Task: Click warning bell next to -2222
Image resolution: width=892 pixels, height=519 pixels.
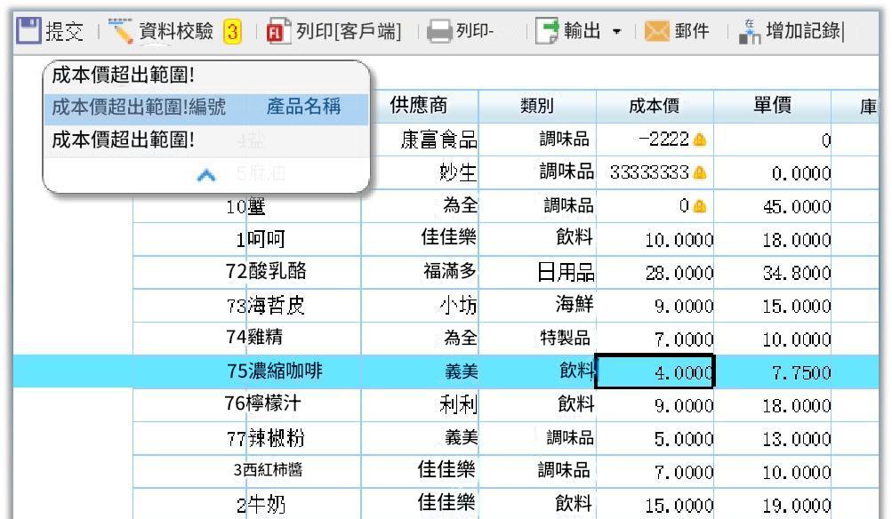Action: coord(700,140)
